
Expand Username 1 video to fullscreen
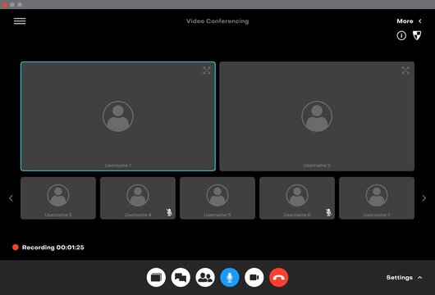(x=206, y=70)
